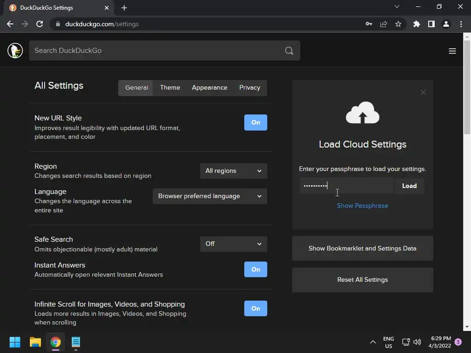Screen dimensions: 471x353
Task: Open the Language dropdown
Action: 210,196
